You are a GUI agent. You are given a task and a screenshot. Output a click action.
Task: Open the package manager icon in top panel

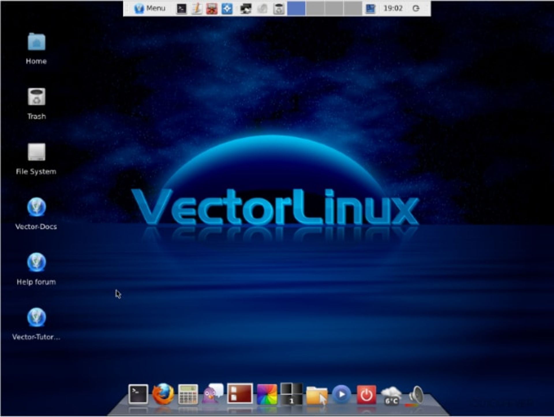coord(212,9)
